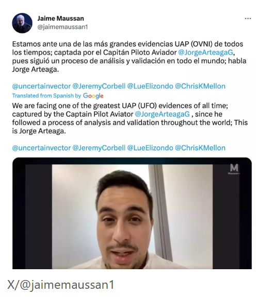The width and height of the screenshot is (276, 297).
Task: Open the @jaimemaussan1 handle under the name
Action: pos(62,27)
